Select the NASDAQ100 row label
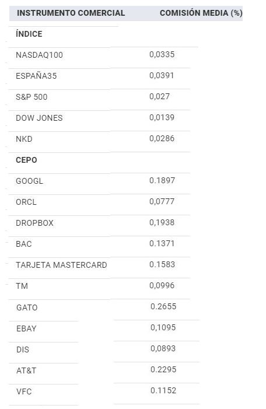266x409 pixels. point(40,55)
